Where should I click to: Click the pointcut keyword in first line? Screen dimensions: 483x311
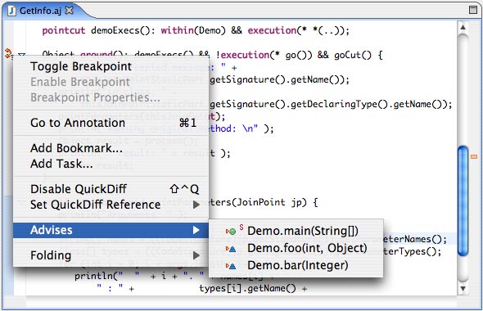tap(64, 30)
